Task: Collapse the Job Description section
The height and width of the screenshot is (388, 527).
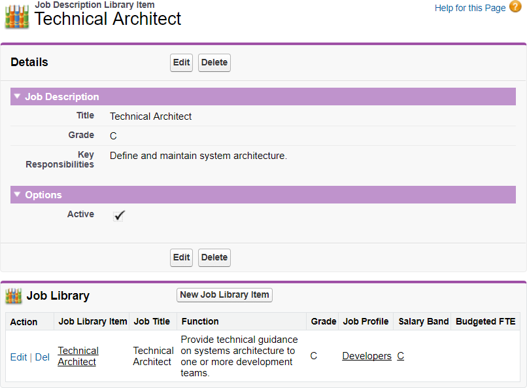Action: point(18,97)
